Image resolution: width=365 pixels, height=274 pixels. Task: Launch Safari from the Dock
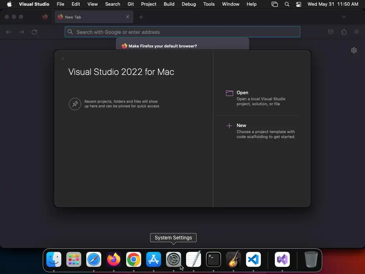(x=94, y=259)
